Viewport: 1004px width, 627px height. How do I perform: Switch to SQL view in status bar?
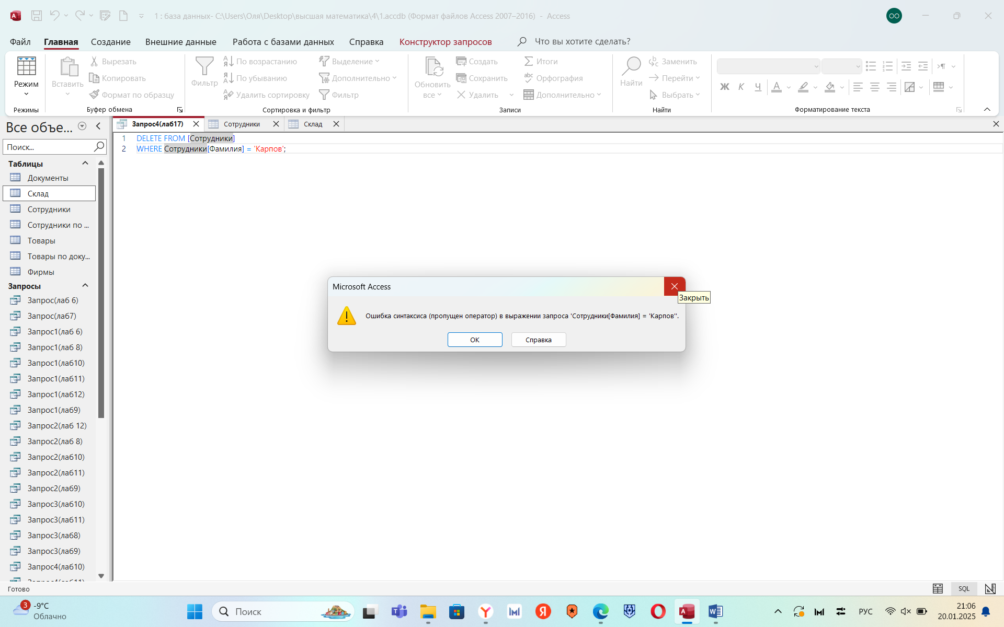click(x=964, y=589)
